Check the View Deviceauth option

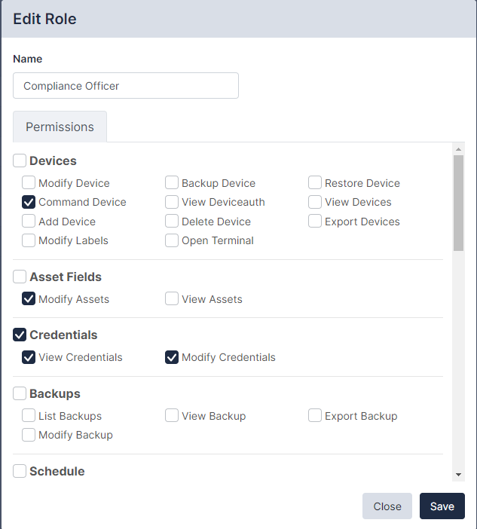pyautogui.click(x=172, y=202)
